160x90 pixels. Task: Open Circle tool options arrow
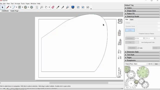(28, 7)
